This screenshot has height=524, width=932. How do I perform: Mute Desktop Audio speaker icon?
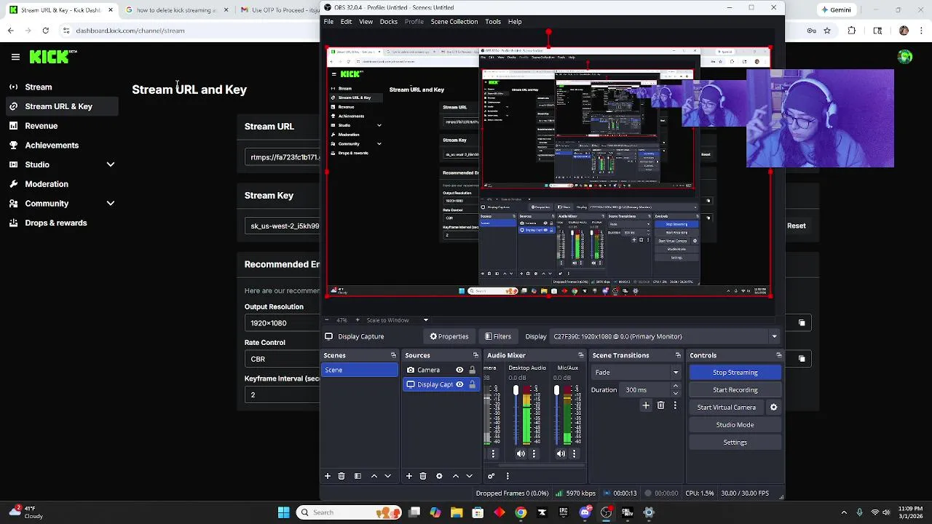(521, 453)
